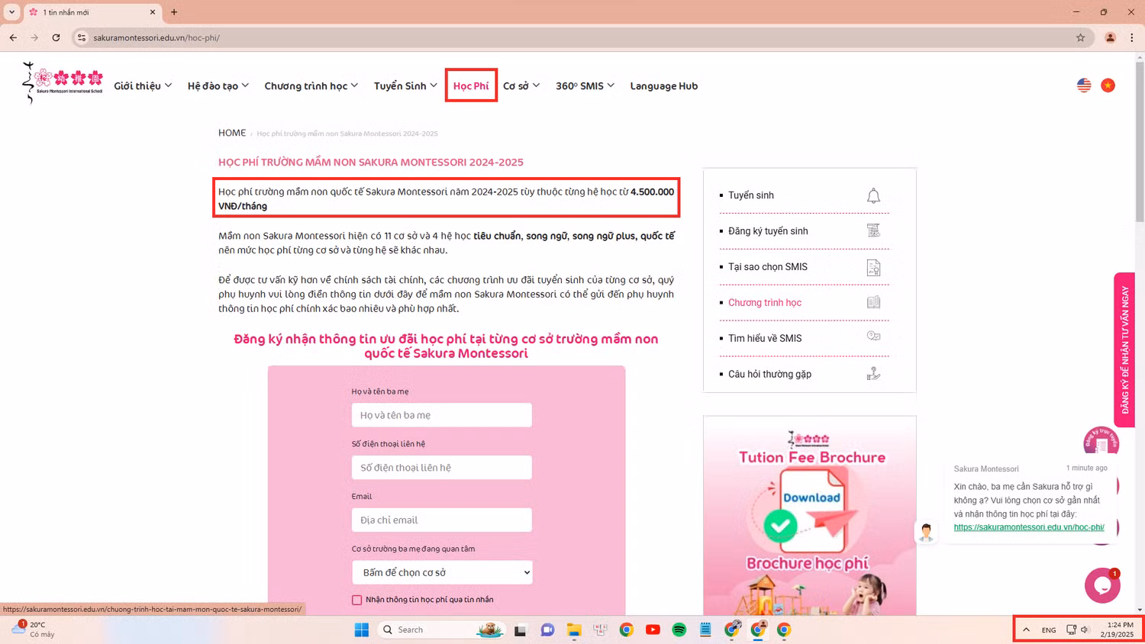Open Tìm hiểu về SMIS sidebar link
1145x644 pixels.
[x=765, y=339]
